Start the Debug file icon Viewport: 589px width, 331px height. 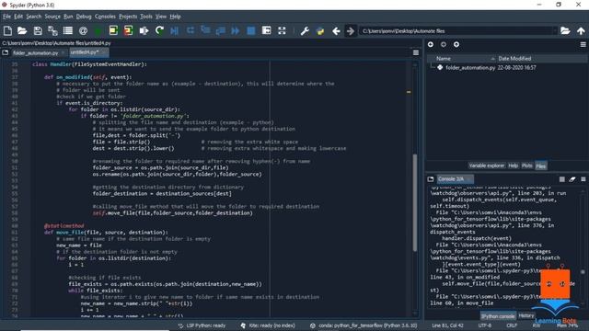[174, 30]
